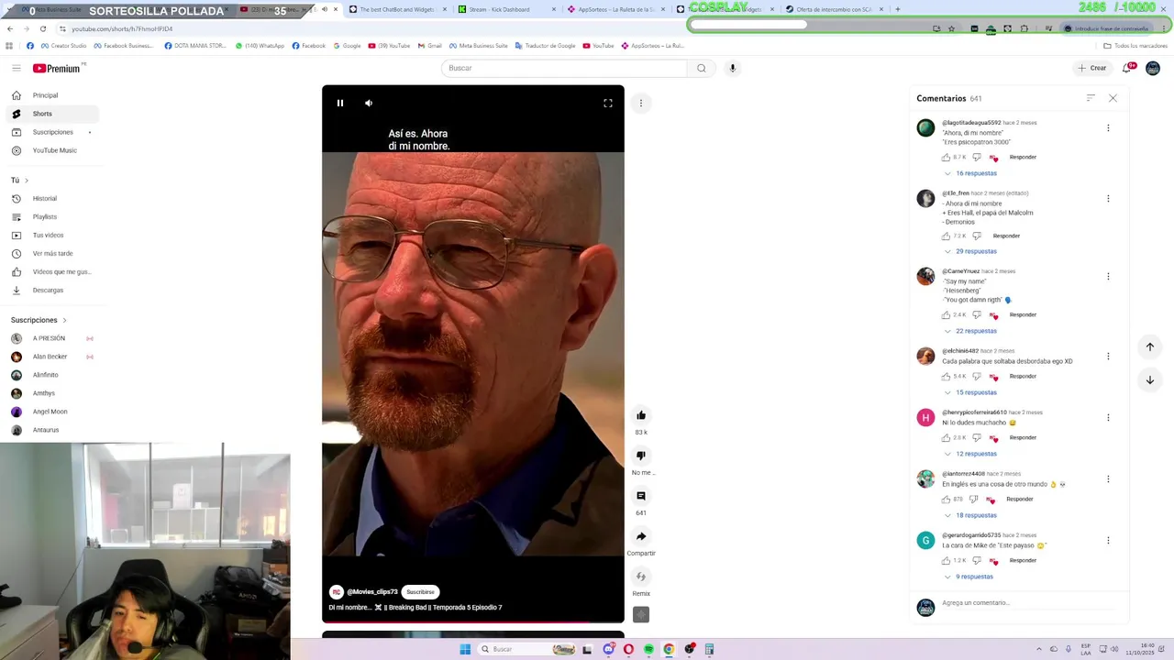Click Suscribirse button on the Short
The image size is (1174, 660).
pyautogui.click(x=420, y=592)
